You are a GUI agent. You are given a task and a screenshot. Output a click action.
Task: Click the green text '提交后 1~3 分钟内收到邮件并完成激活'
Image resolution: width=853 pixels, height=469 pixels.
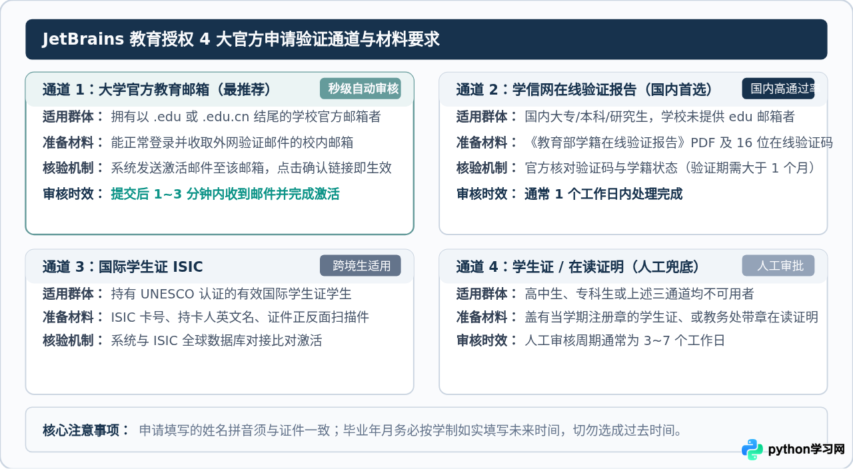pyautogui.click(x=225, y=194)
